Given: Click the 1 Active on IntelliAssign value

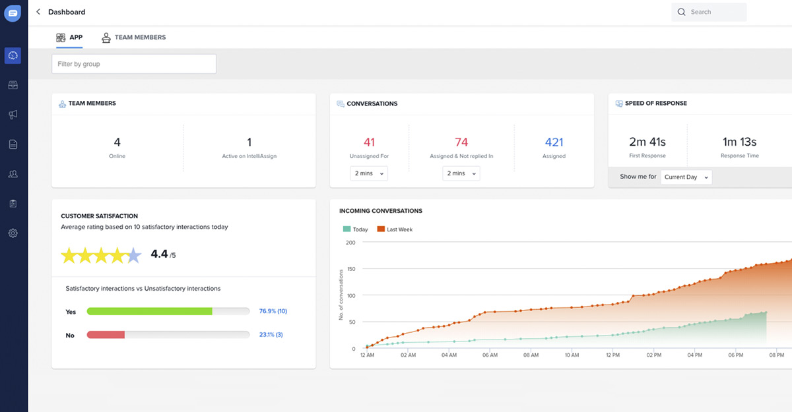Looking at the screenshot, I should tap(249, 142).
